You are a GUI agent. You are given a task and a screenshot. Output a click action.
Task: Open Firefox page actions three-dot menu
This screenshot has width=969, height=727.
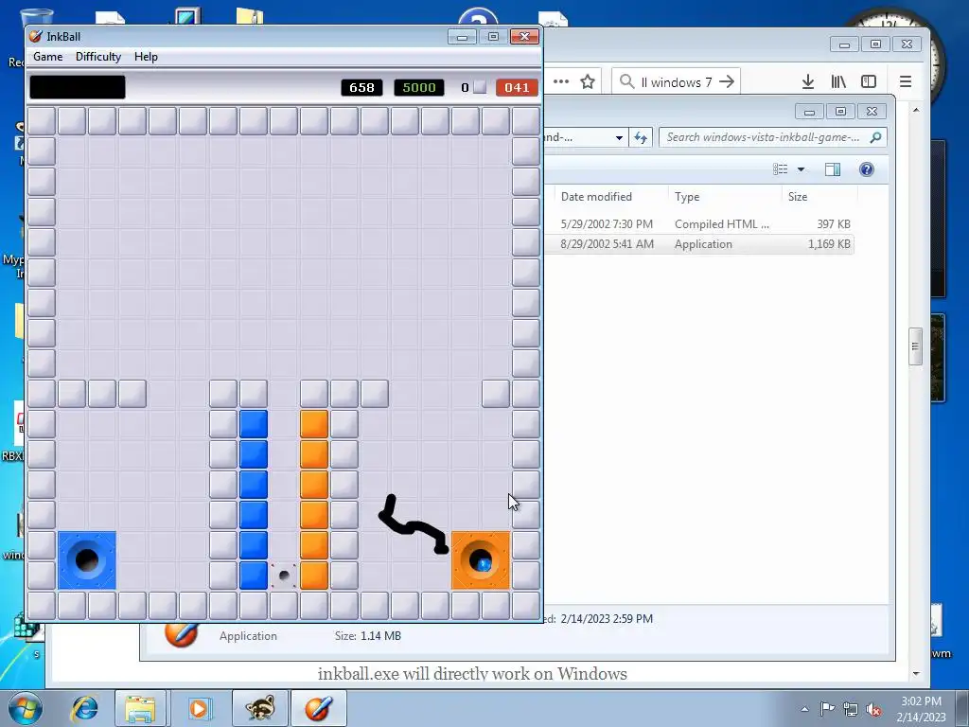pyautogui.click(x=561, y=81)
